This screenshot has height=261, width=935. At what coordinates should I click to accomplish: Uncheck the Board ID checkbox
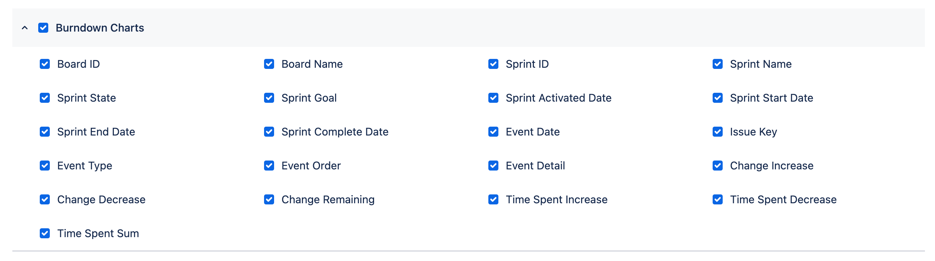click(x=45, y=64)
